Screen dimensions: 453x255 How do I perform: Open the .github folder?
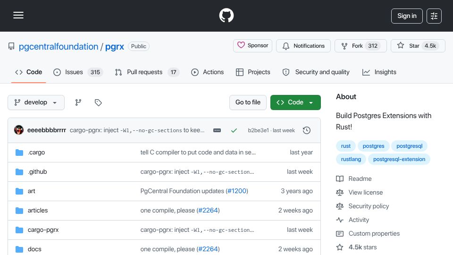click(37, 172)
